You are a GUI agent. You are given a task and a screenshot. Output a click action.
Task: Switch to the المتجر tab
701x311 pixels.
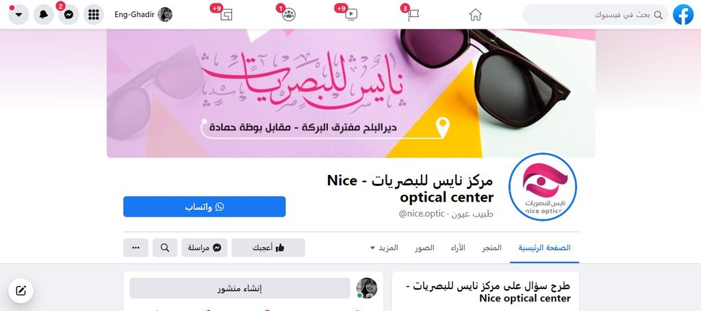pos(492,247)
